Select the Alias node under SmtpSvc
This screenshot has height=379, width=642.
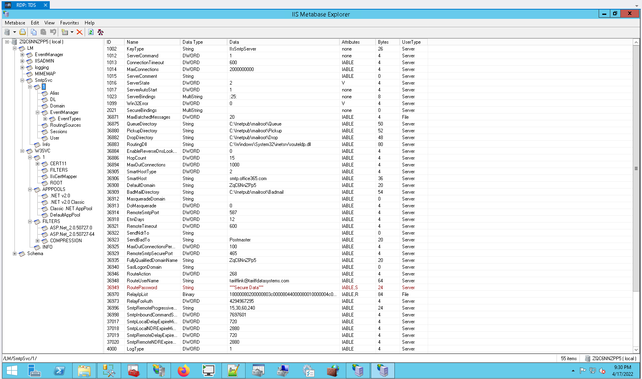coord(55,93)
